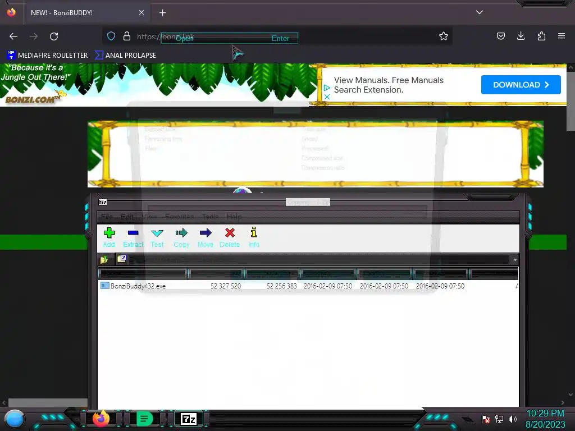Click the up-folder icon in 7-Zip
This screenshot has height=431, width=575.
104,259
